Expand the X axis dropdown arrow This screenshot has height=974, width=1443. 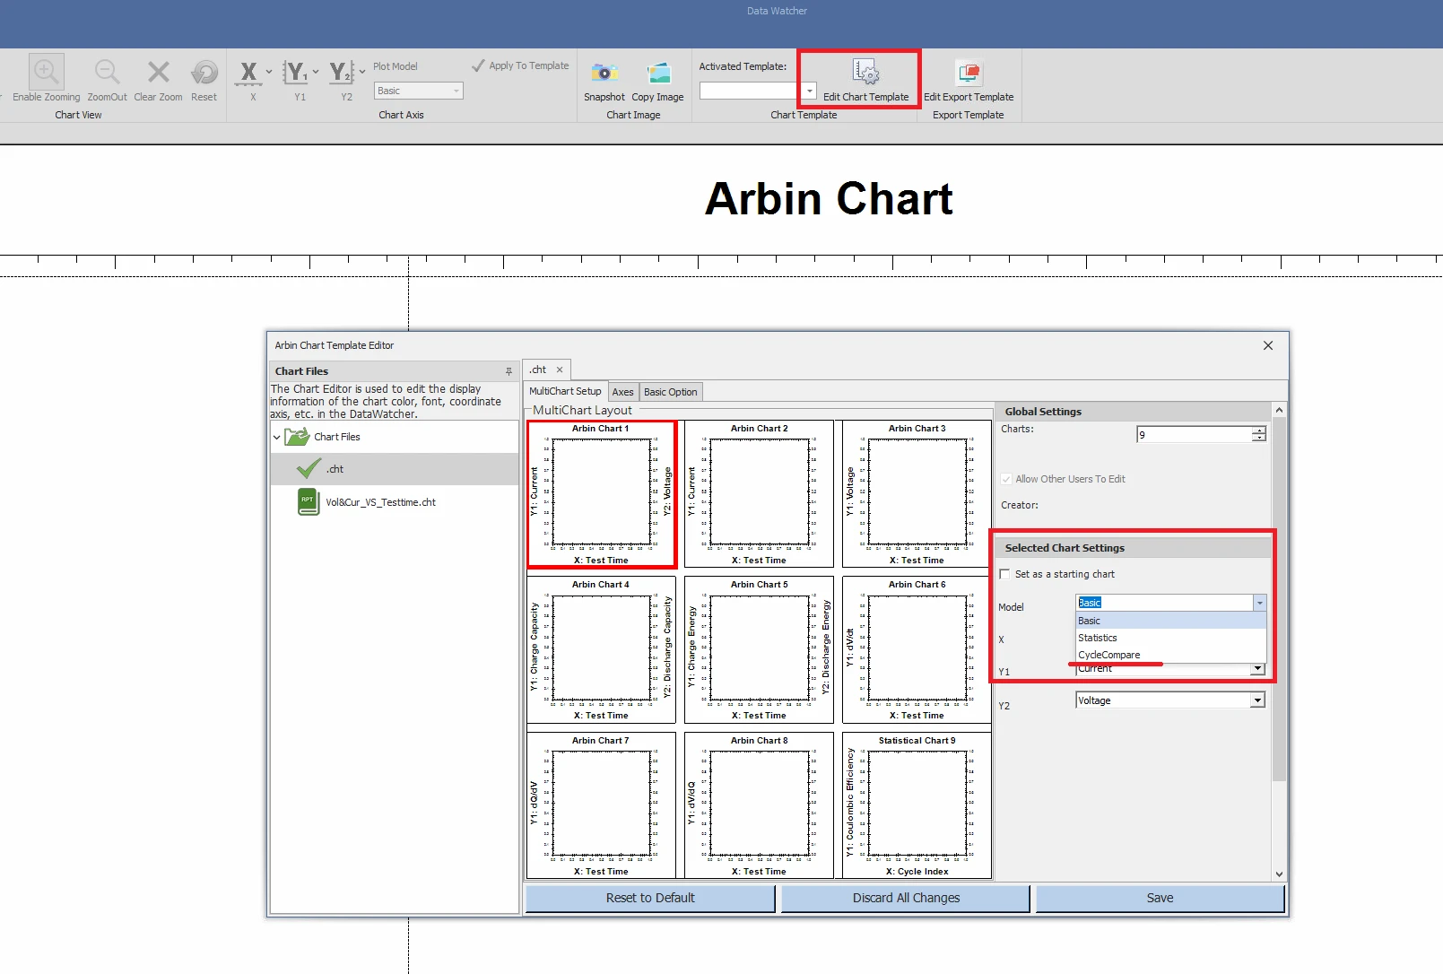(x=269, y=72)
